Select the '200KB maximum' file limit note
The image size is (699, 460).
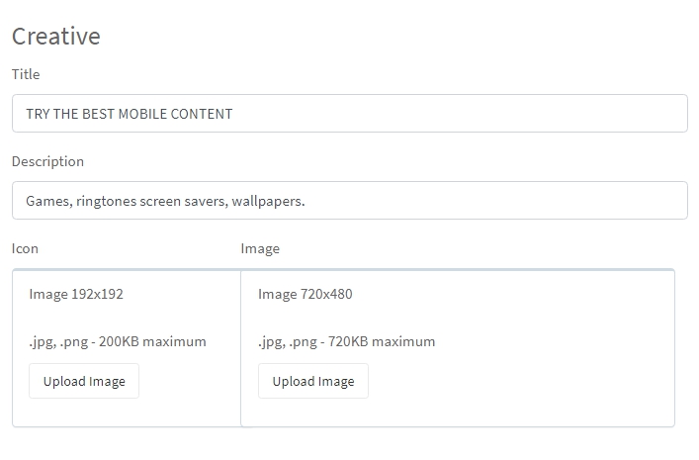(x=152, y=341)
